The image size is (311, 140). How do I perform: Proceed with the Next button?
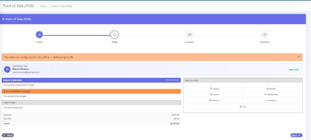point(296,135)
